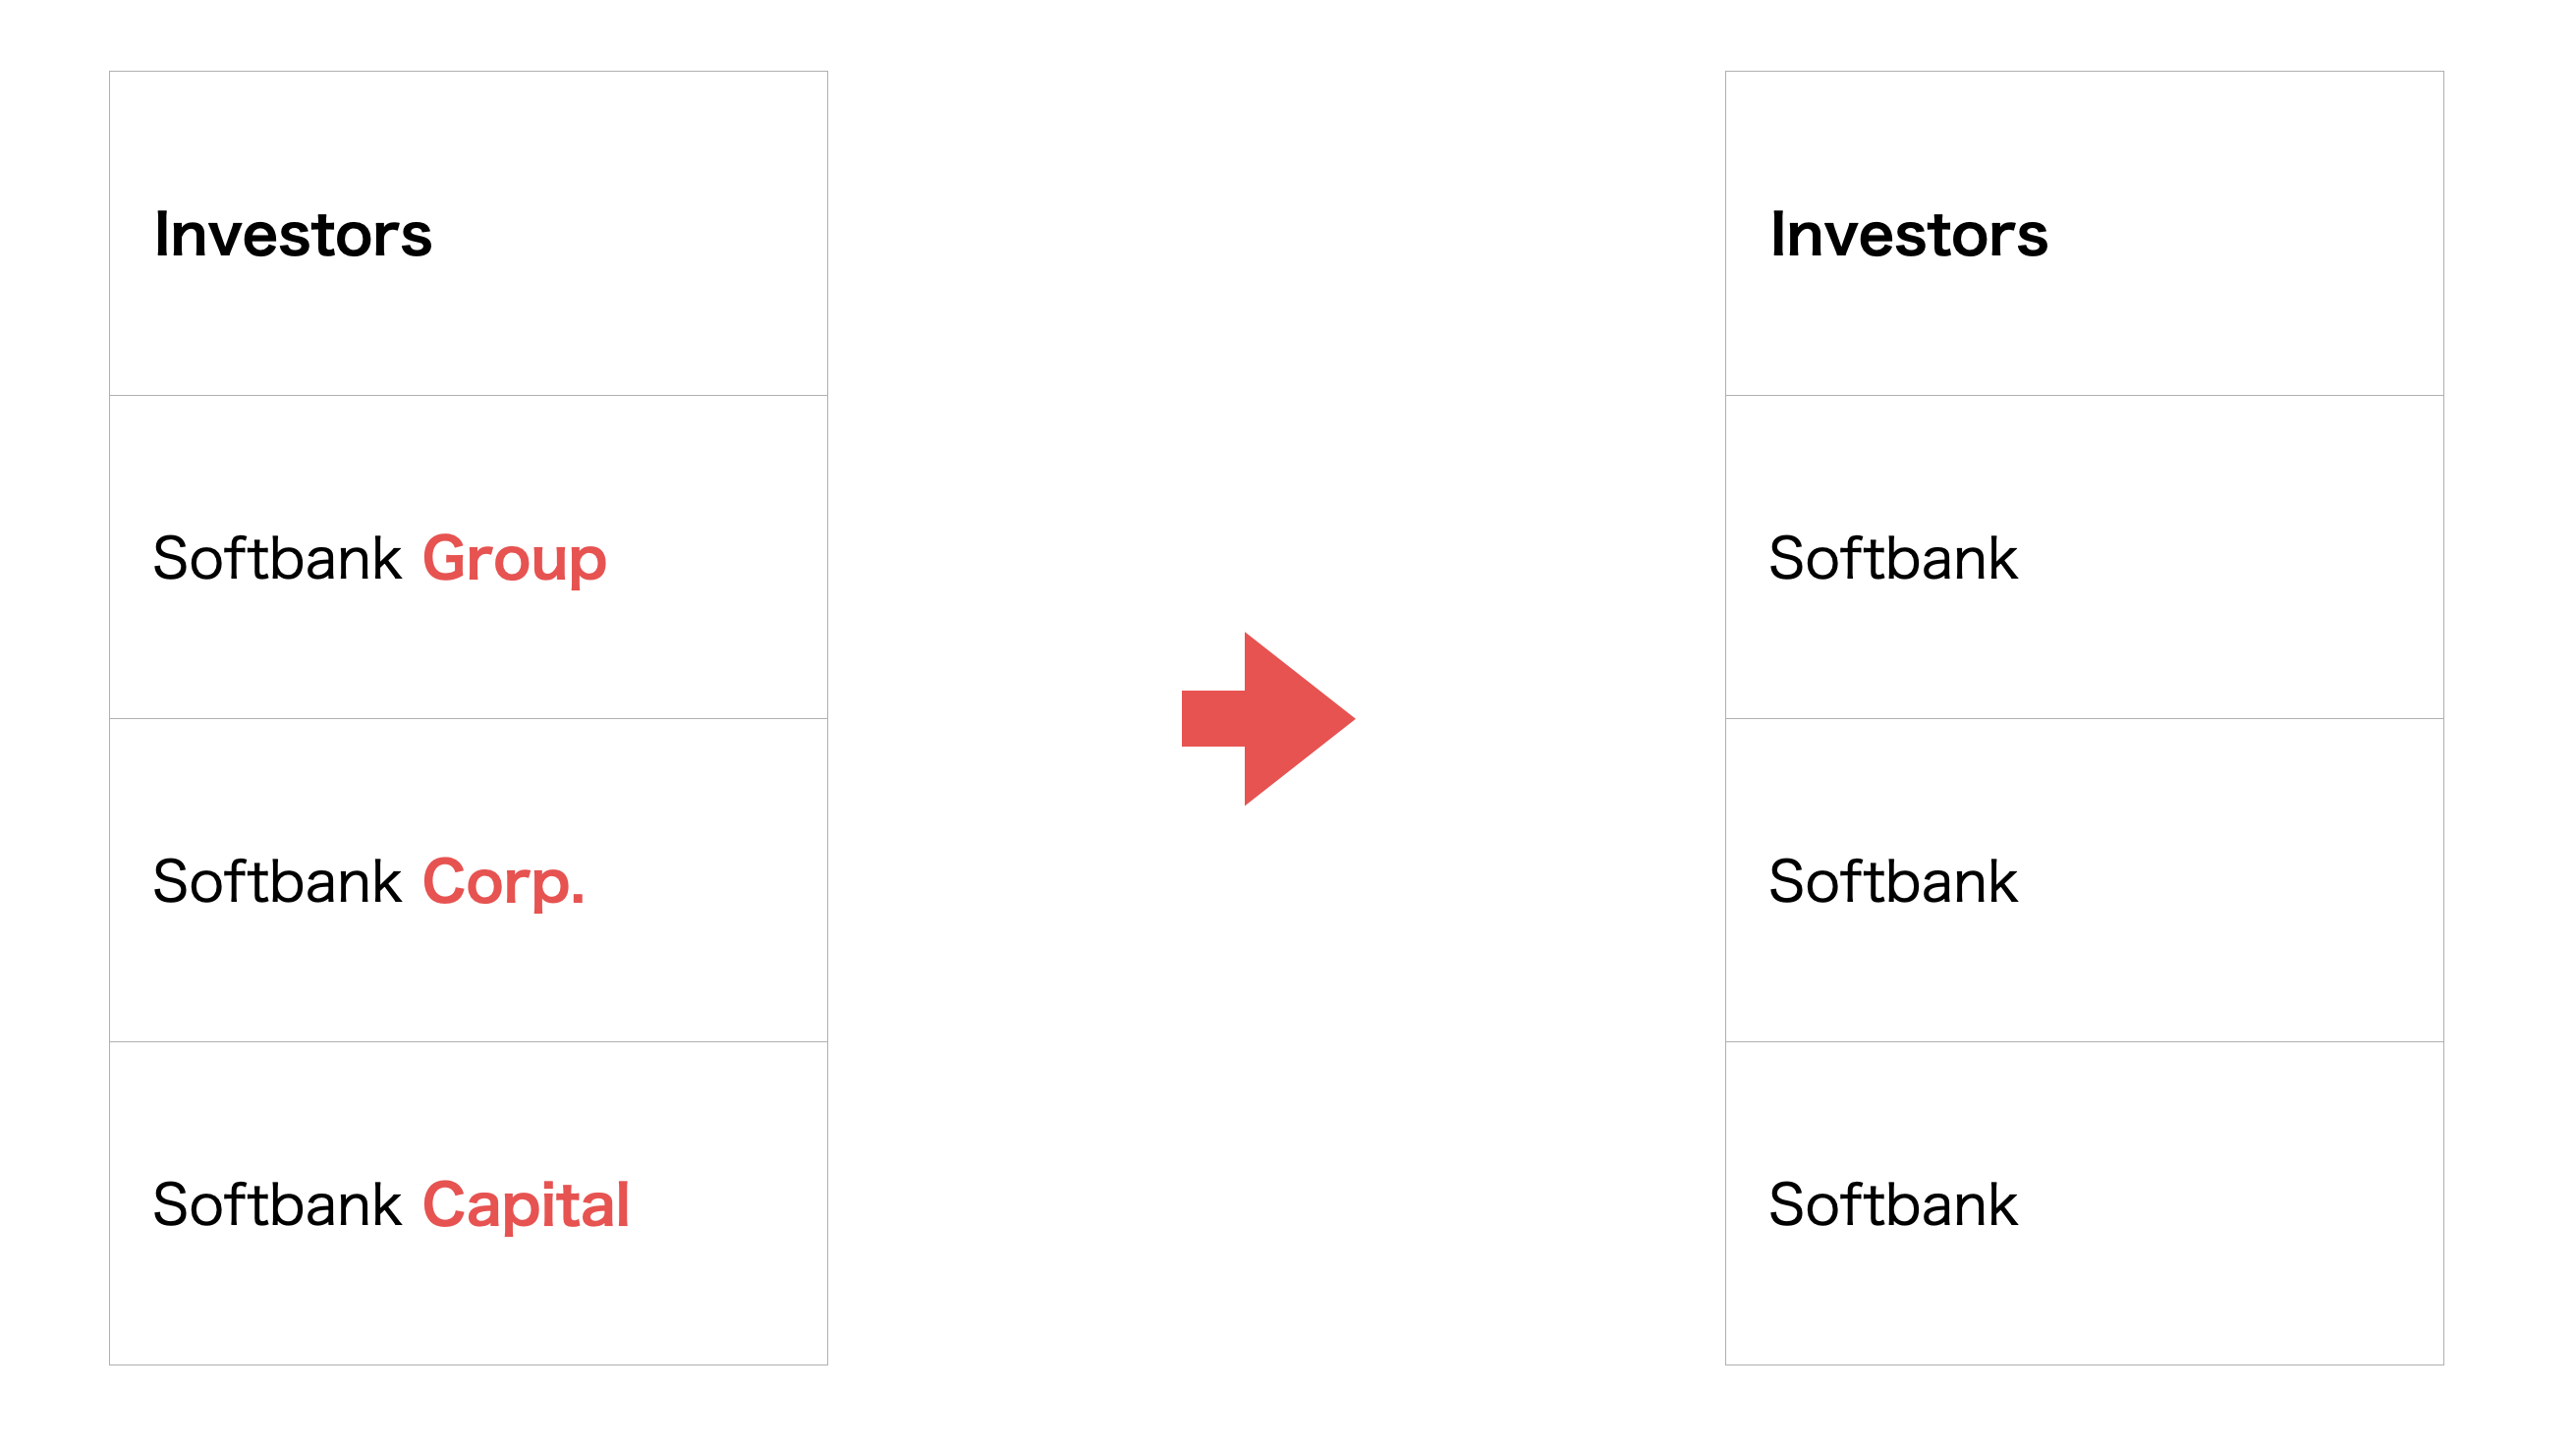Click the right table's Investors heading text

pyautogui.click(x=1909, y=234)
